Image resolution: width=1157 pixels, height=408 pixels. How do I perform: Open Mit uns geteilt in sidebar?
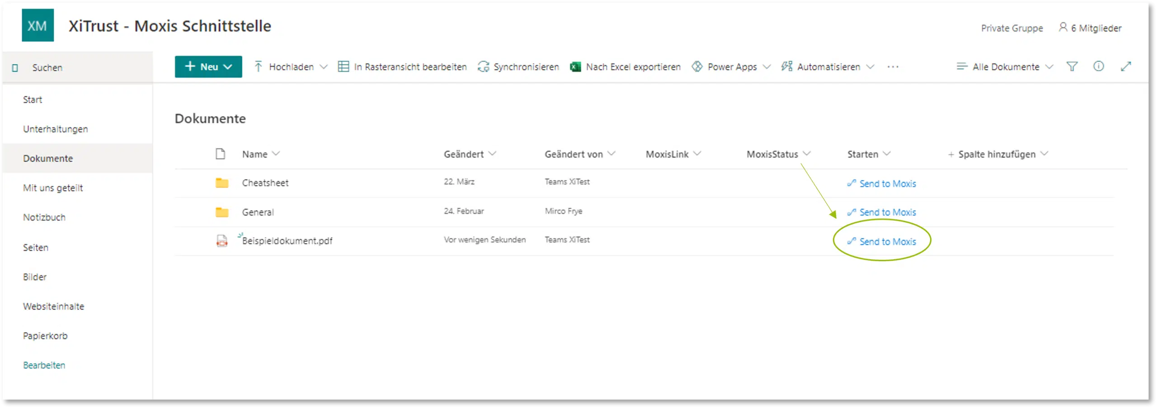point(53,188)
